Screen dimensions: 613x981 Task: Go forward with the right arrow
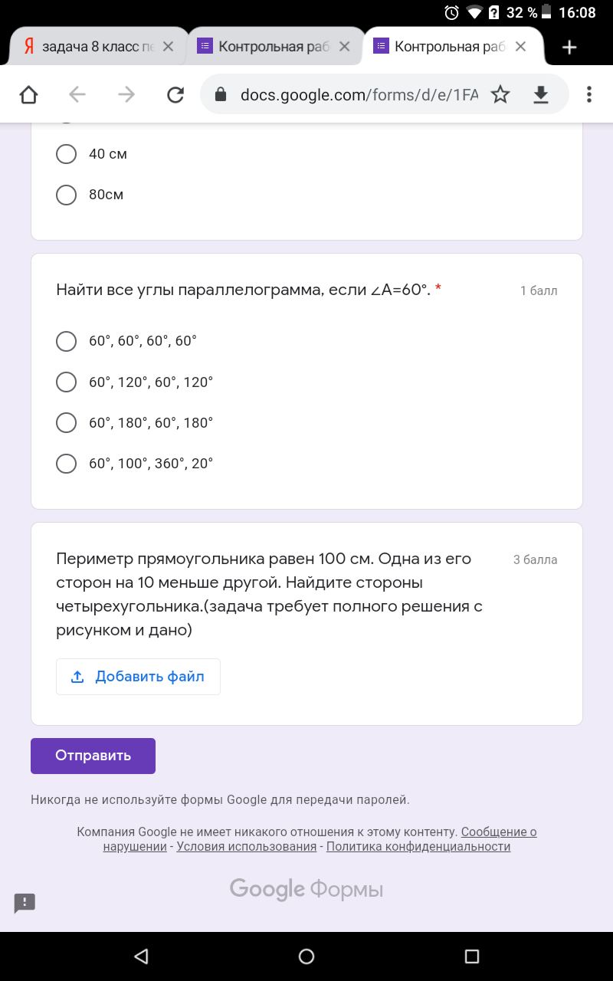(x=126, y=94)
